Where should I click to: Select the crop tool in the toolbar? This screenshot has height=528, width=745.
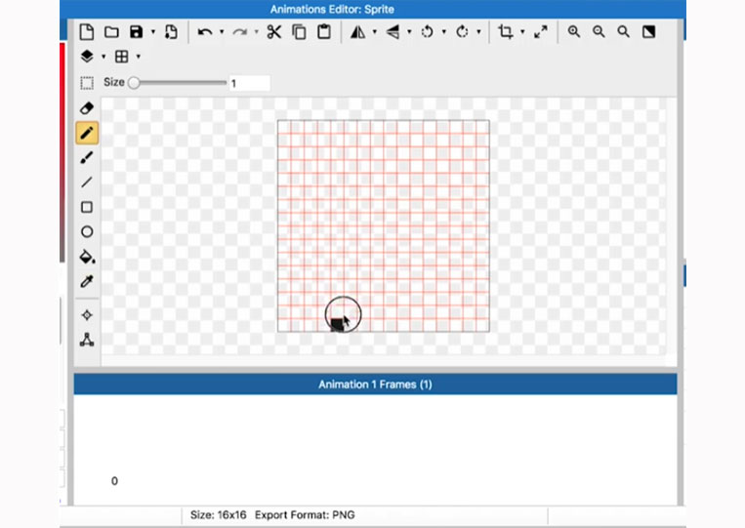[x=505, y=32]
